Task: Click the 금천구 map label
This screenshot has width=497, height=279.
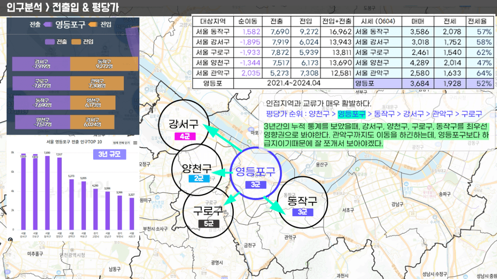Action: (249, 245)
